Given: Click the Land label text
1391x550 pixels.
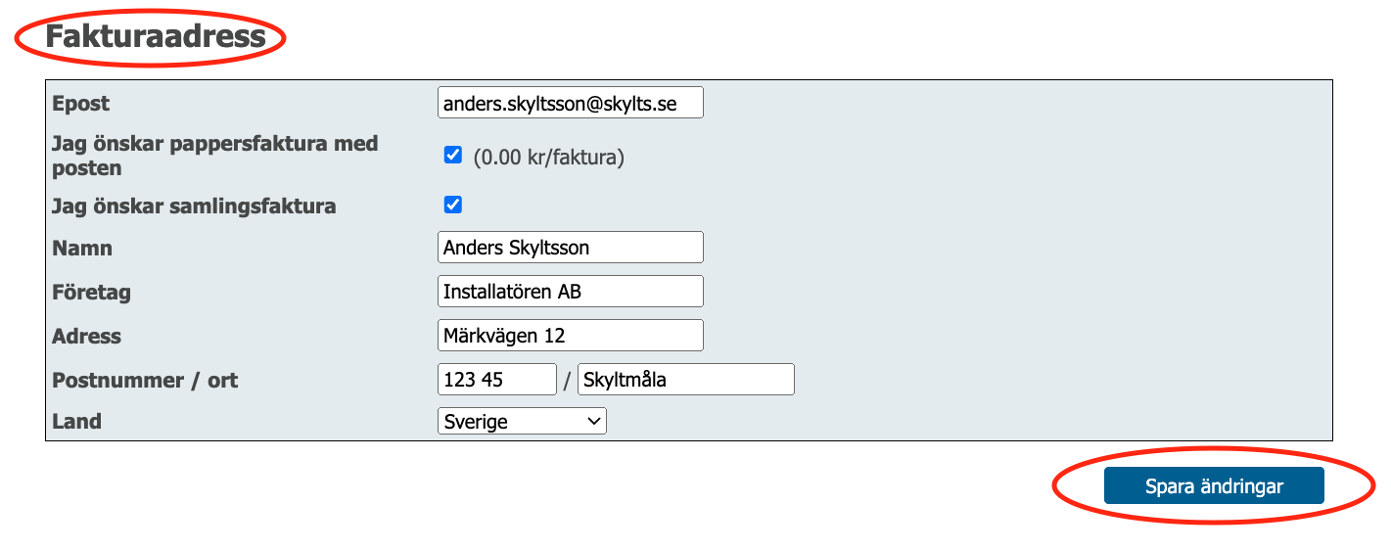Looking at the screenshot, I should coord(76,422).
